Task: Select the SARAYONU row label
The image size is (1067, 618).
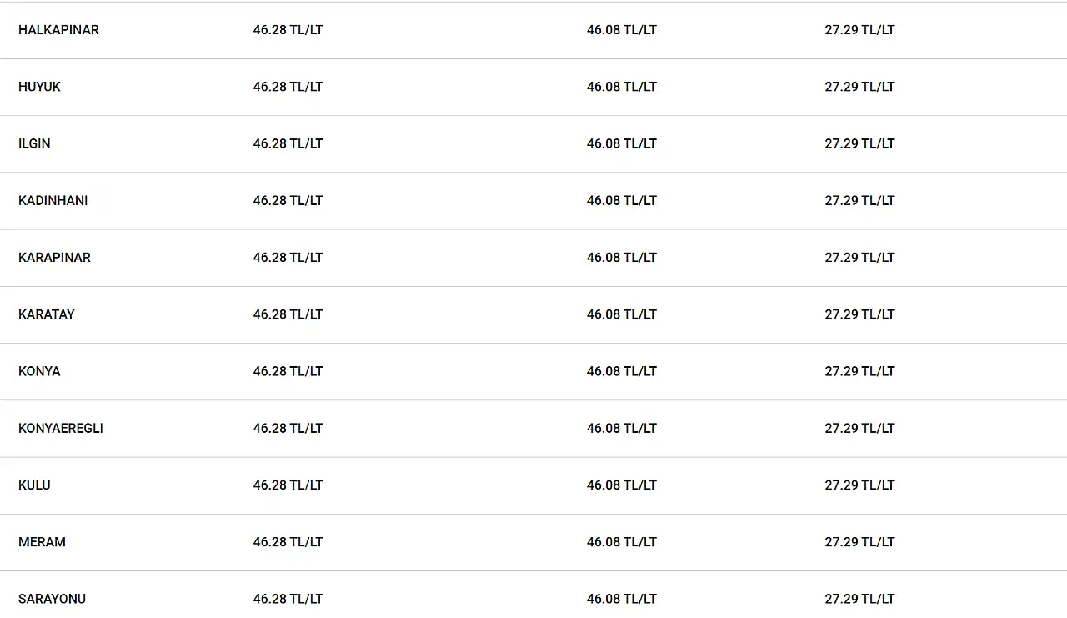Action: tap(52, 599)
